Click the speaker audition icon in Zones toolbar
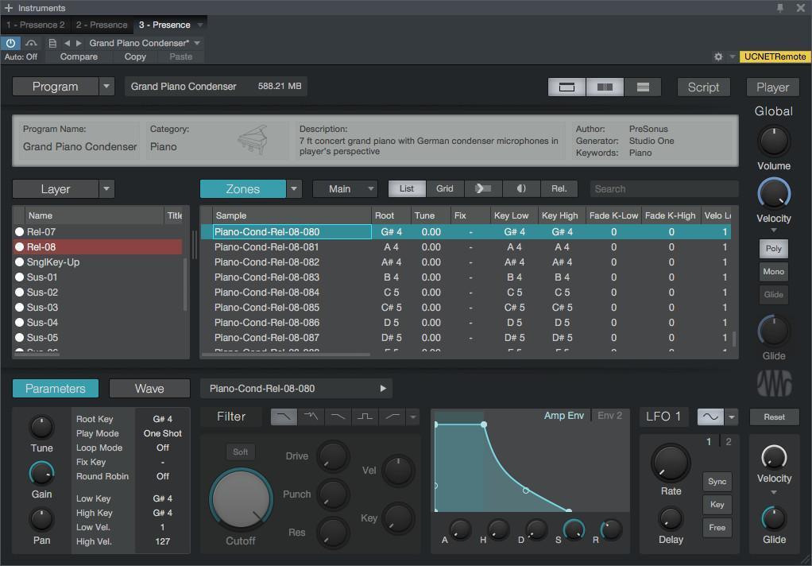The width and height of the screenshot is (812, 566). (x=520, y=188)
